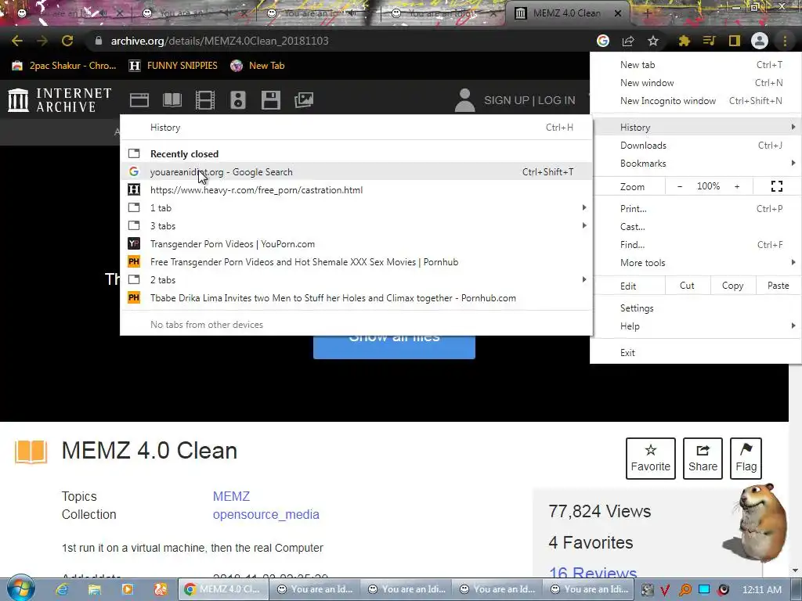Browse Audio via the speaker icon
The image size is (802, 601).
pos(238,99)
